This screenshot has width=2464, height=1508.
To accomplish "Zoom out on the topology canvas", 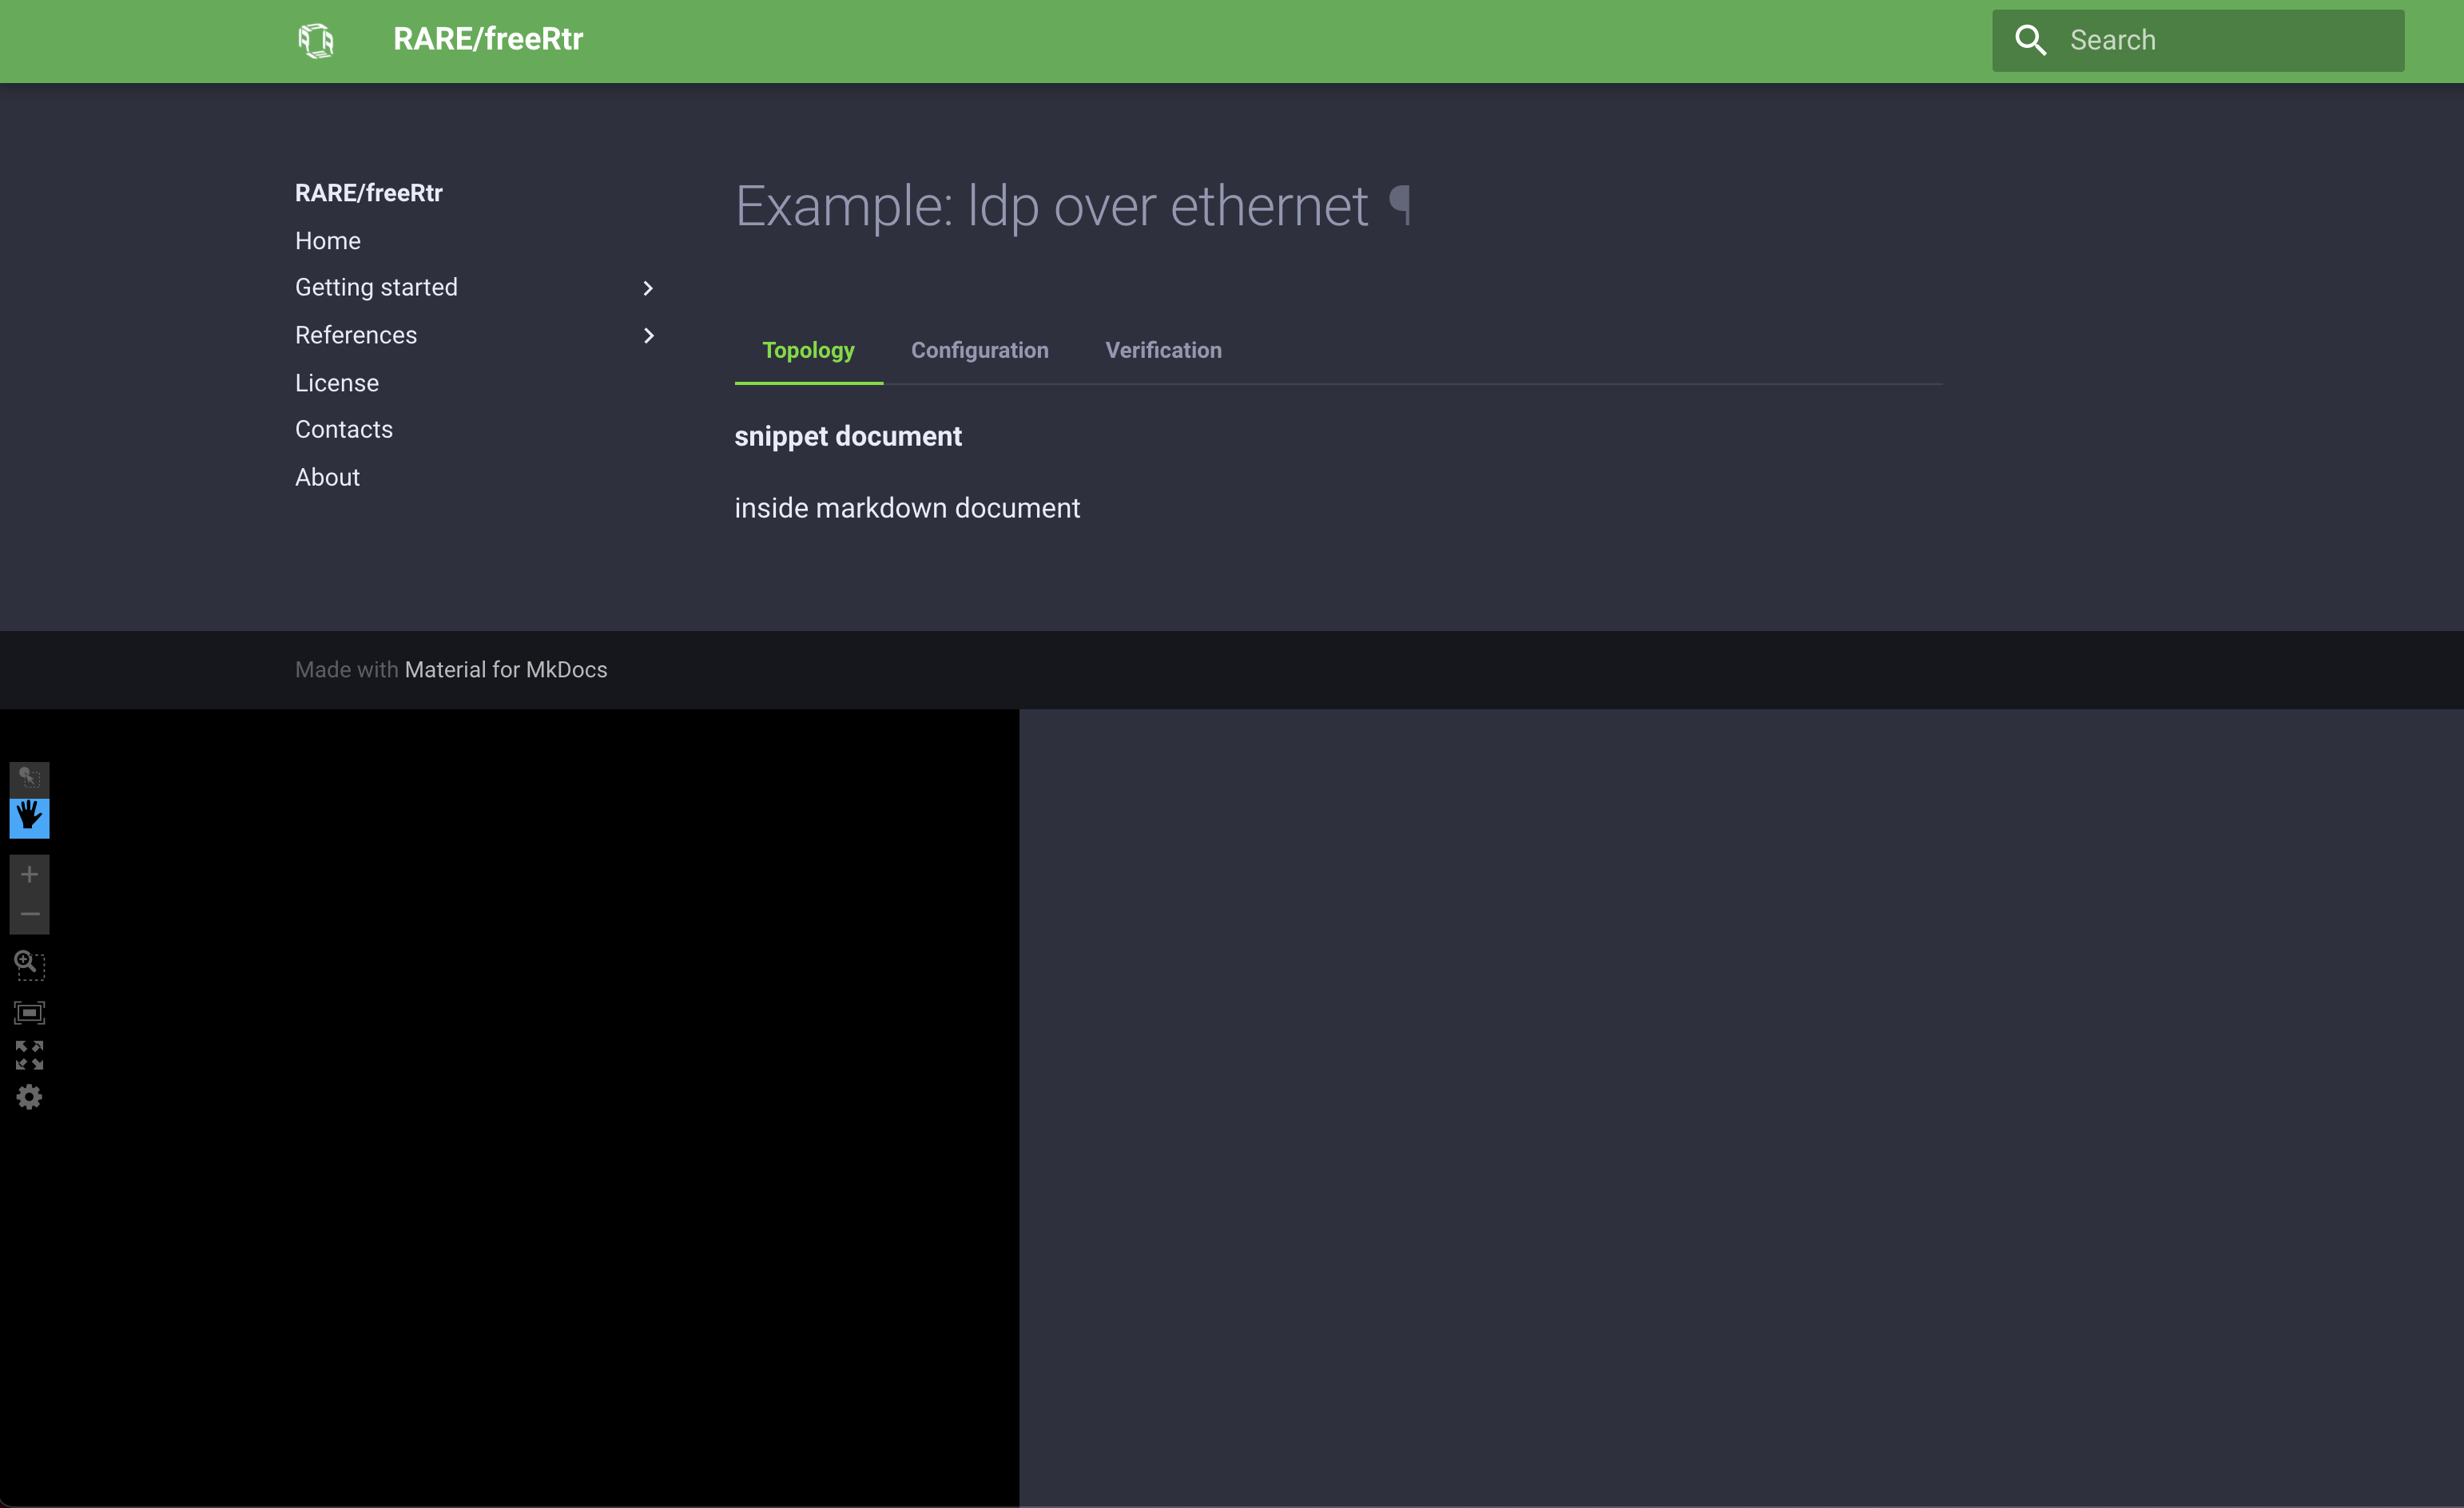I will 29,913.
